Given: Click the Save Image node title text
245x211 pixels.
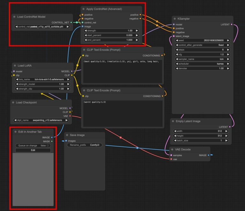Looking at the screenshot, I should tap(77, 135).
